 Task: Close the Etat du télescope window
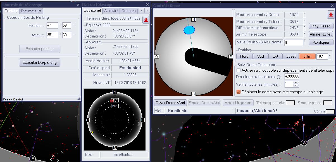pos(147,5)
